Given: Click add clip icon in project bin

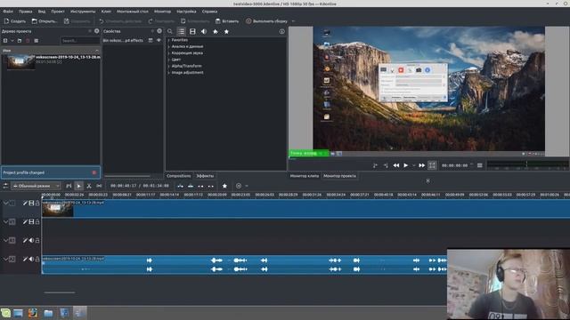Looking at the screenshot, I should pos(5,41).
